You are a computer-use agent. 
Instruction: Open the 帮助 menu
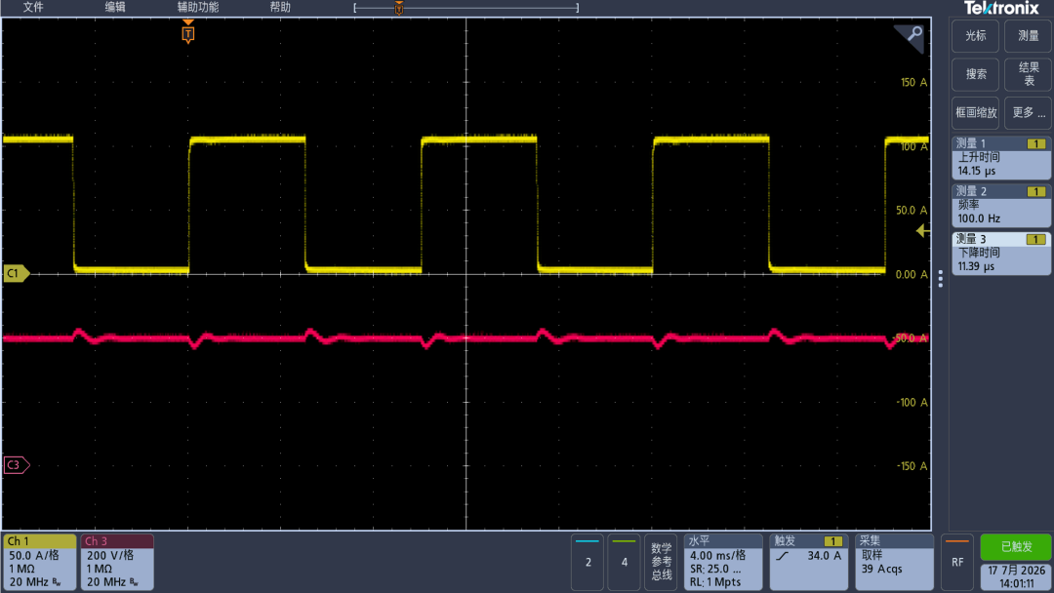coord(280,8)
